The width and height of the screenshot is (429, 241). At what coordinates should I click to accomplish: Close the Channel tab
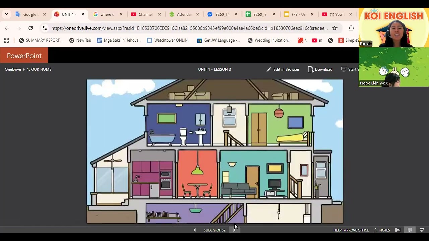[159, 14]
